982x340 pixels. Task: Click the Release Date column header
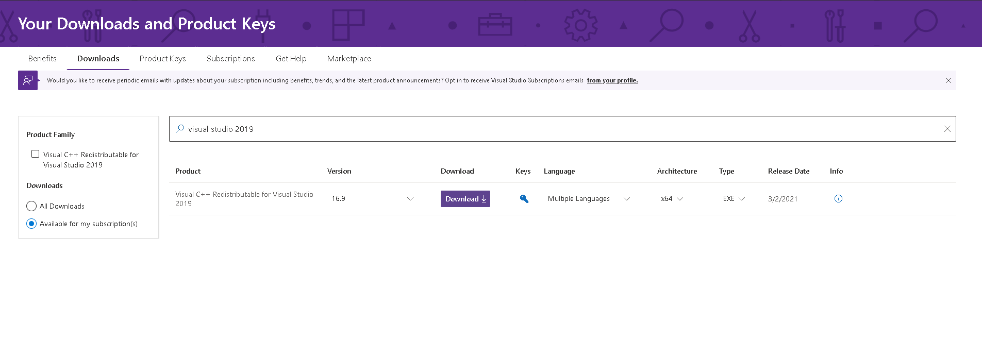click(x=789, y=171)
